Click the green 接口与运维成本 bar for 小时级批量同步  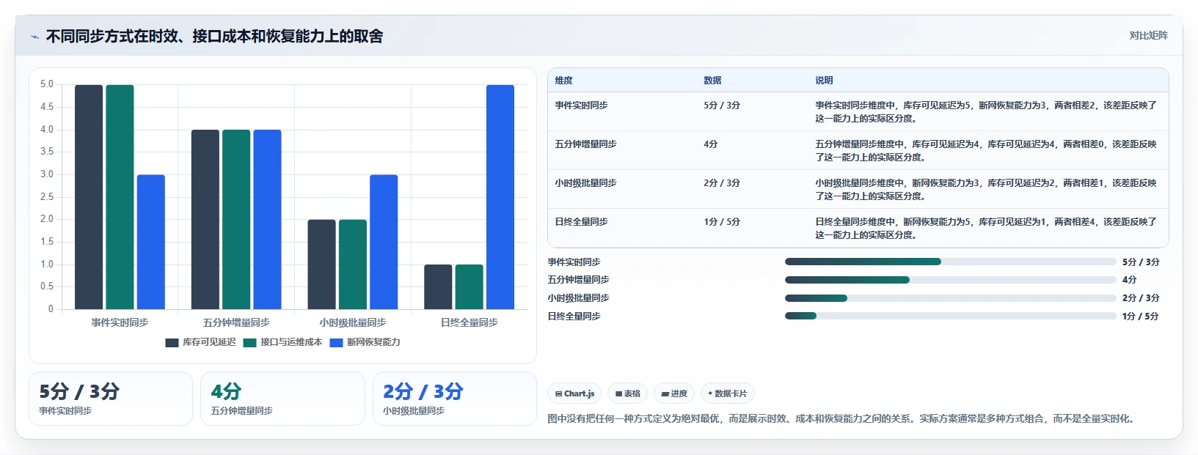tap(353, 265)
